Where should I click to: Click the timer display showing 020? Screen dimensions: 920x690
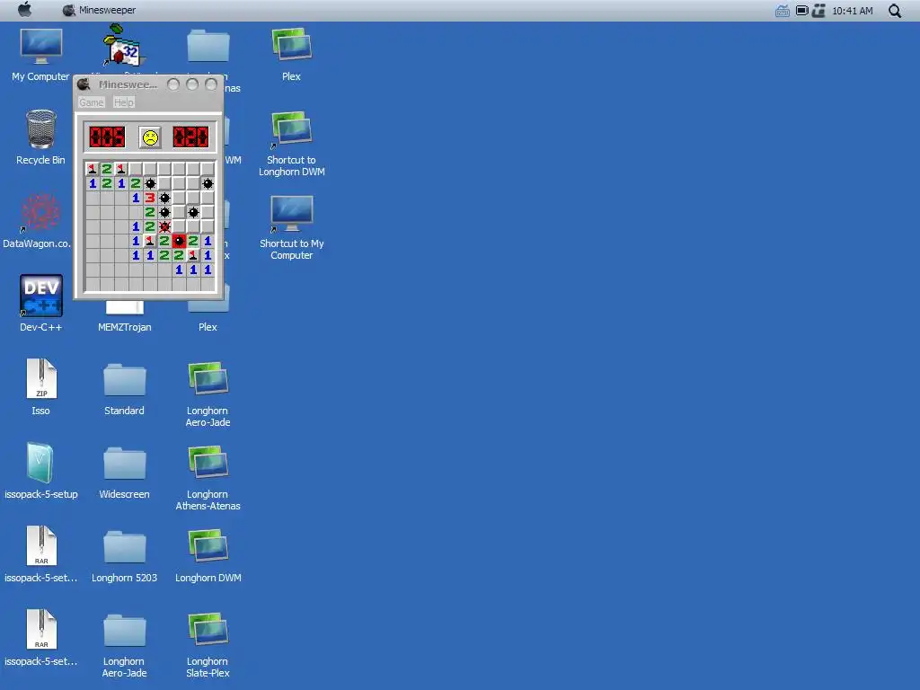tap(190, 137)
